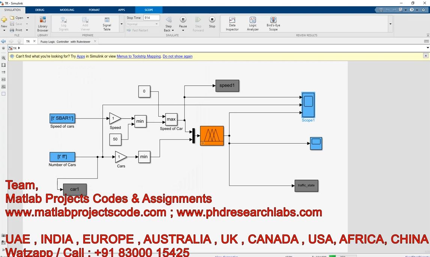Close the Fuzzy Logic Controller tab
Screen dimensions: 430x257
(95, 41)
